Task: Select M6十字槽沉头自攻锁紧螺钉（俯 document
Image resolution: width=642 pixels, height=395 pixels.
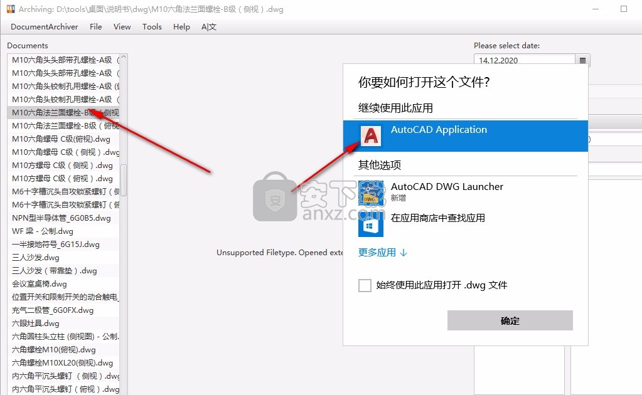Action: coord(63,205)
